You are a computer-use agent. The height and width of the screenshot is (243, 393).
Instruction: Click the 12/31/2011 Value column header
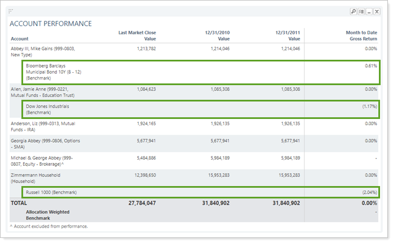tap(287, 36)
